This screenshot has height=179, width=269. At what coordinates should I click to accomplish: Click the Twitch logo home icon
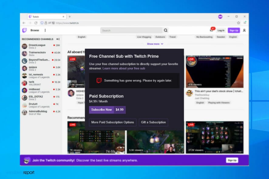[25, 30]
